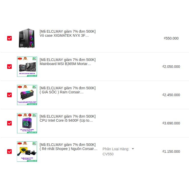Click the ₫1.150.000 price for the power supply
189x189 pixels.
[171, 152]
